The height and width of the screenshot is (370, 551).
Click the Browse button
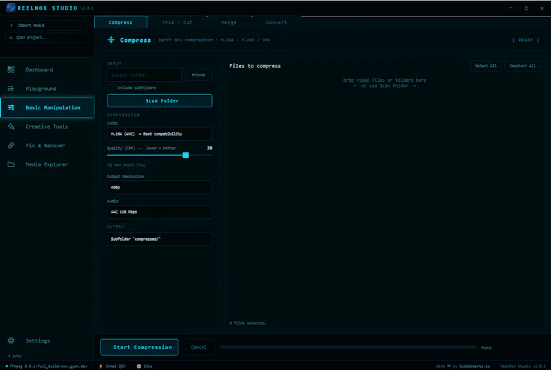click(198, 75)
